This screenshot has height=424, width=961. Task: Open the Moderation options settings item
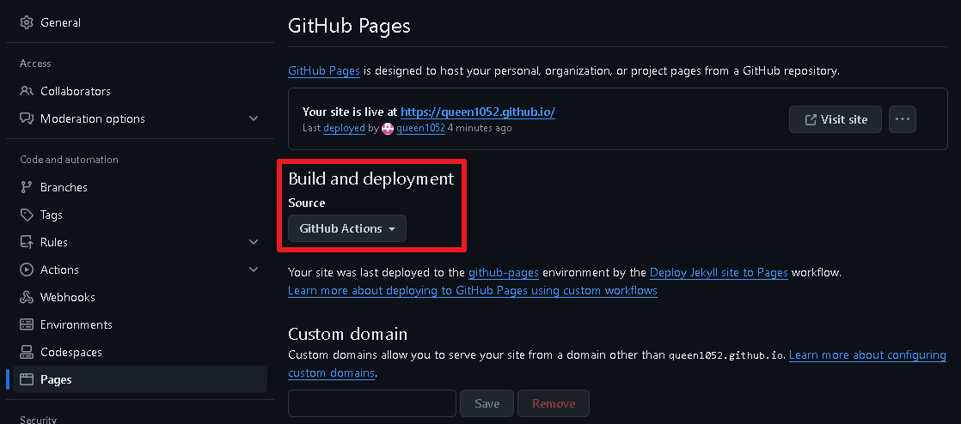93,118
